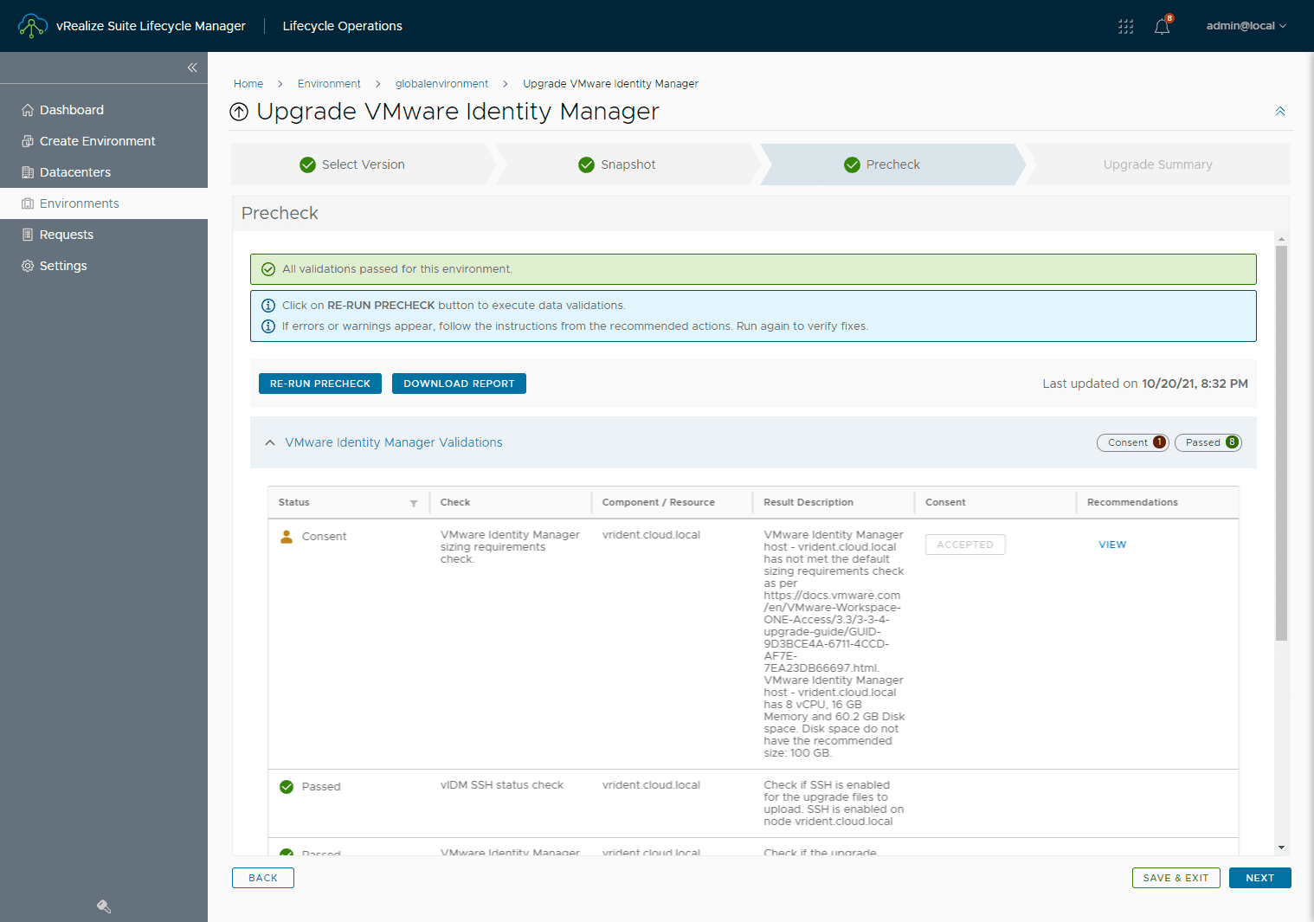This screenshot has width=1314, height=922.
Task: Follow the globalenvironment breadcrumb link
Action: pyautogui.click(x=441, y=84)
